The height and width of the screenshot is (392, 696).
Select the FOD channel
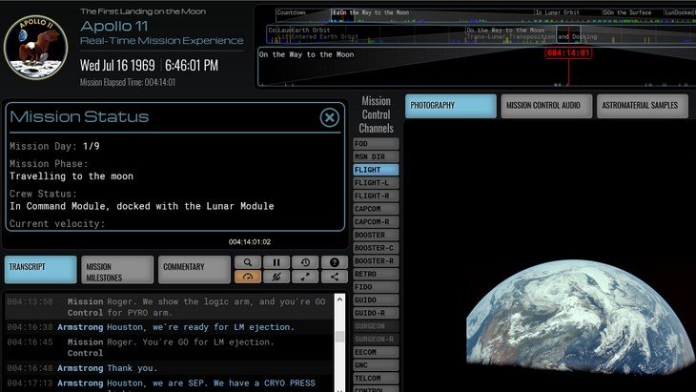[x=376, y=144]
